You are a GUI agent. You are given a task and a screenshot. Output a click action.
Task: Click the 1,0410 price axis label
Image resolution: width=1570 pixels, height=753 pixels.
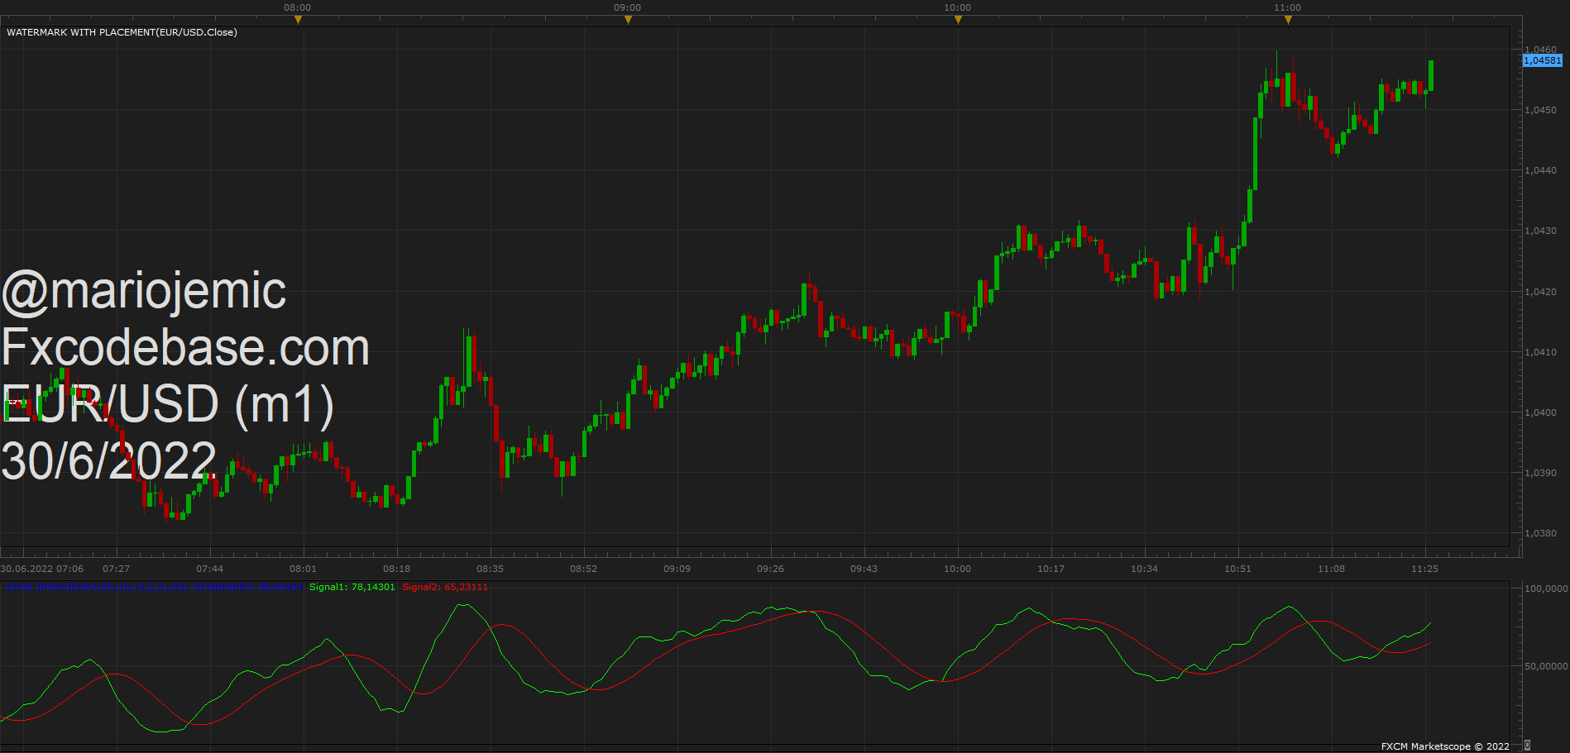click(x=1540, y=352)
